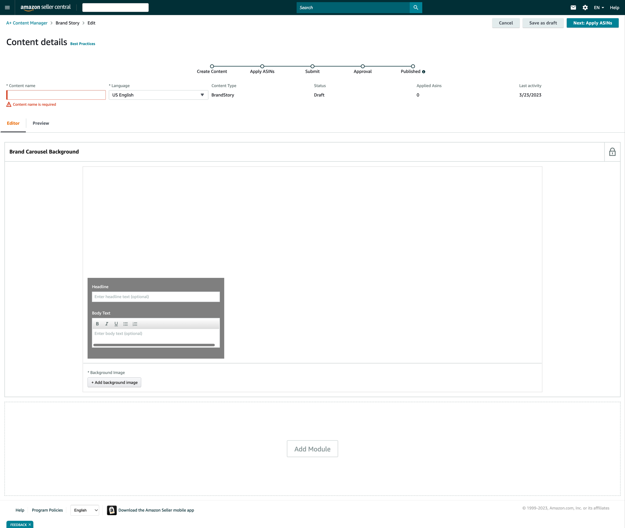Open the EN language selector
This screenshot has height=528, width=625.
click(599, 7)
